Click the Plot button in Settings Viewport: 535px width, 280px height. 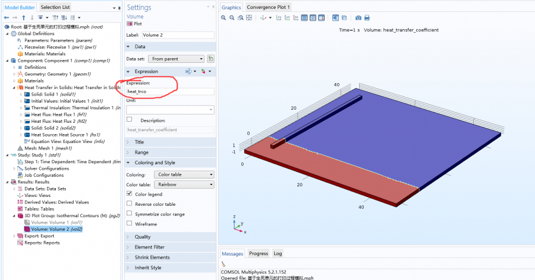pos(134,24)
